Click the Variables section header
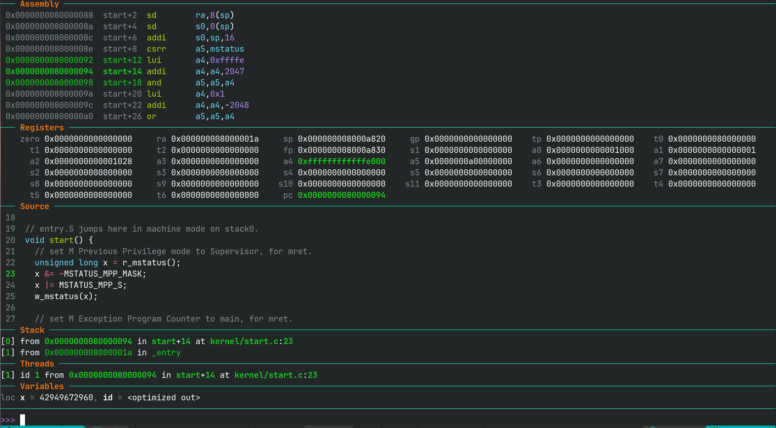The height and width of the screenshot is (428, 776). (x=42, y=386)
